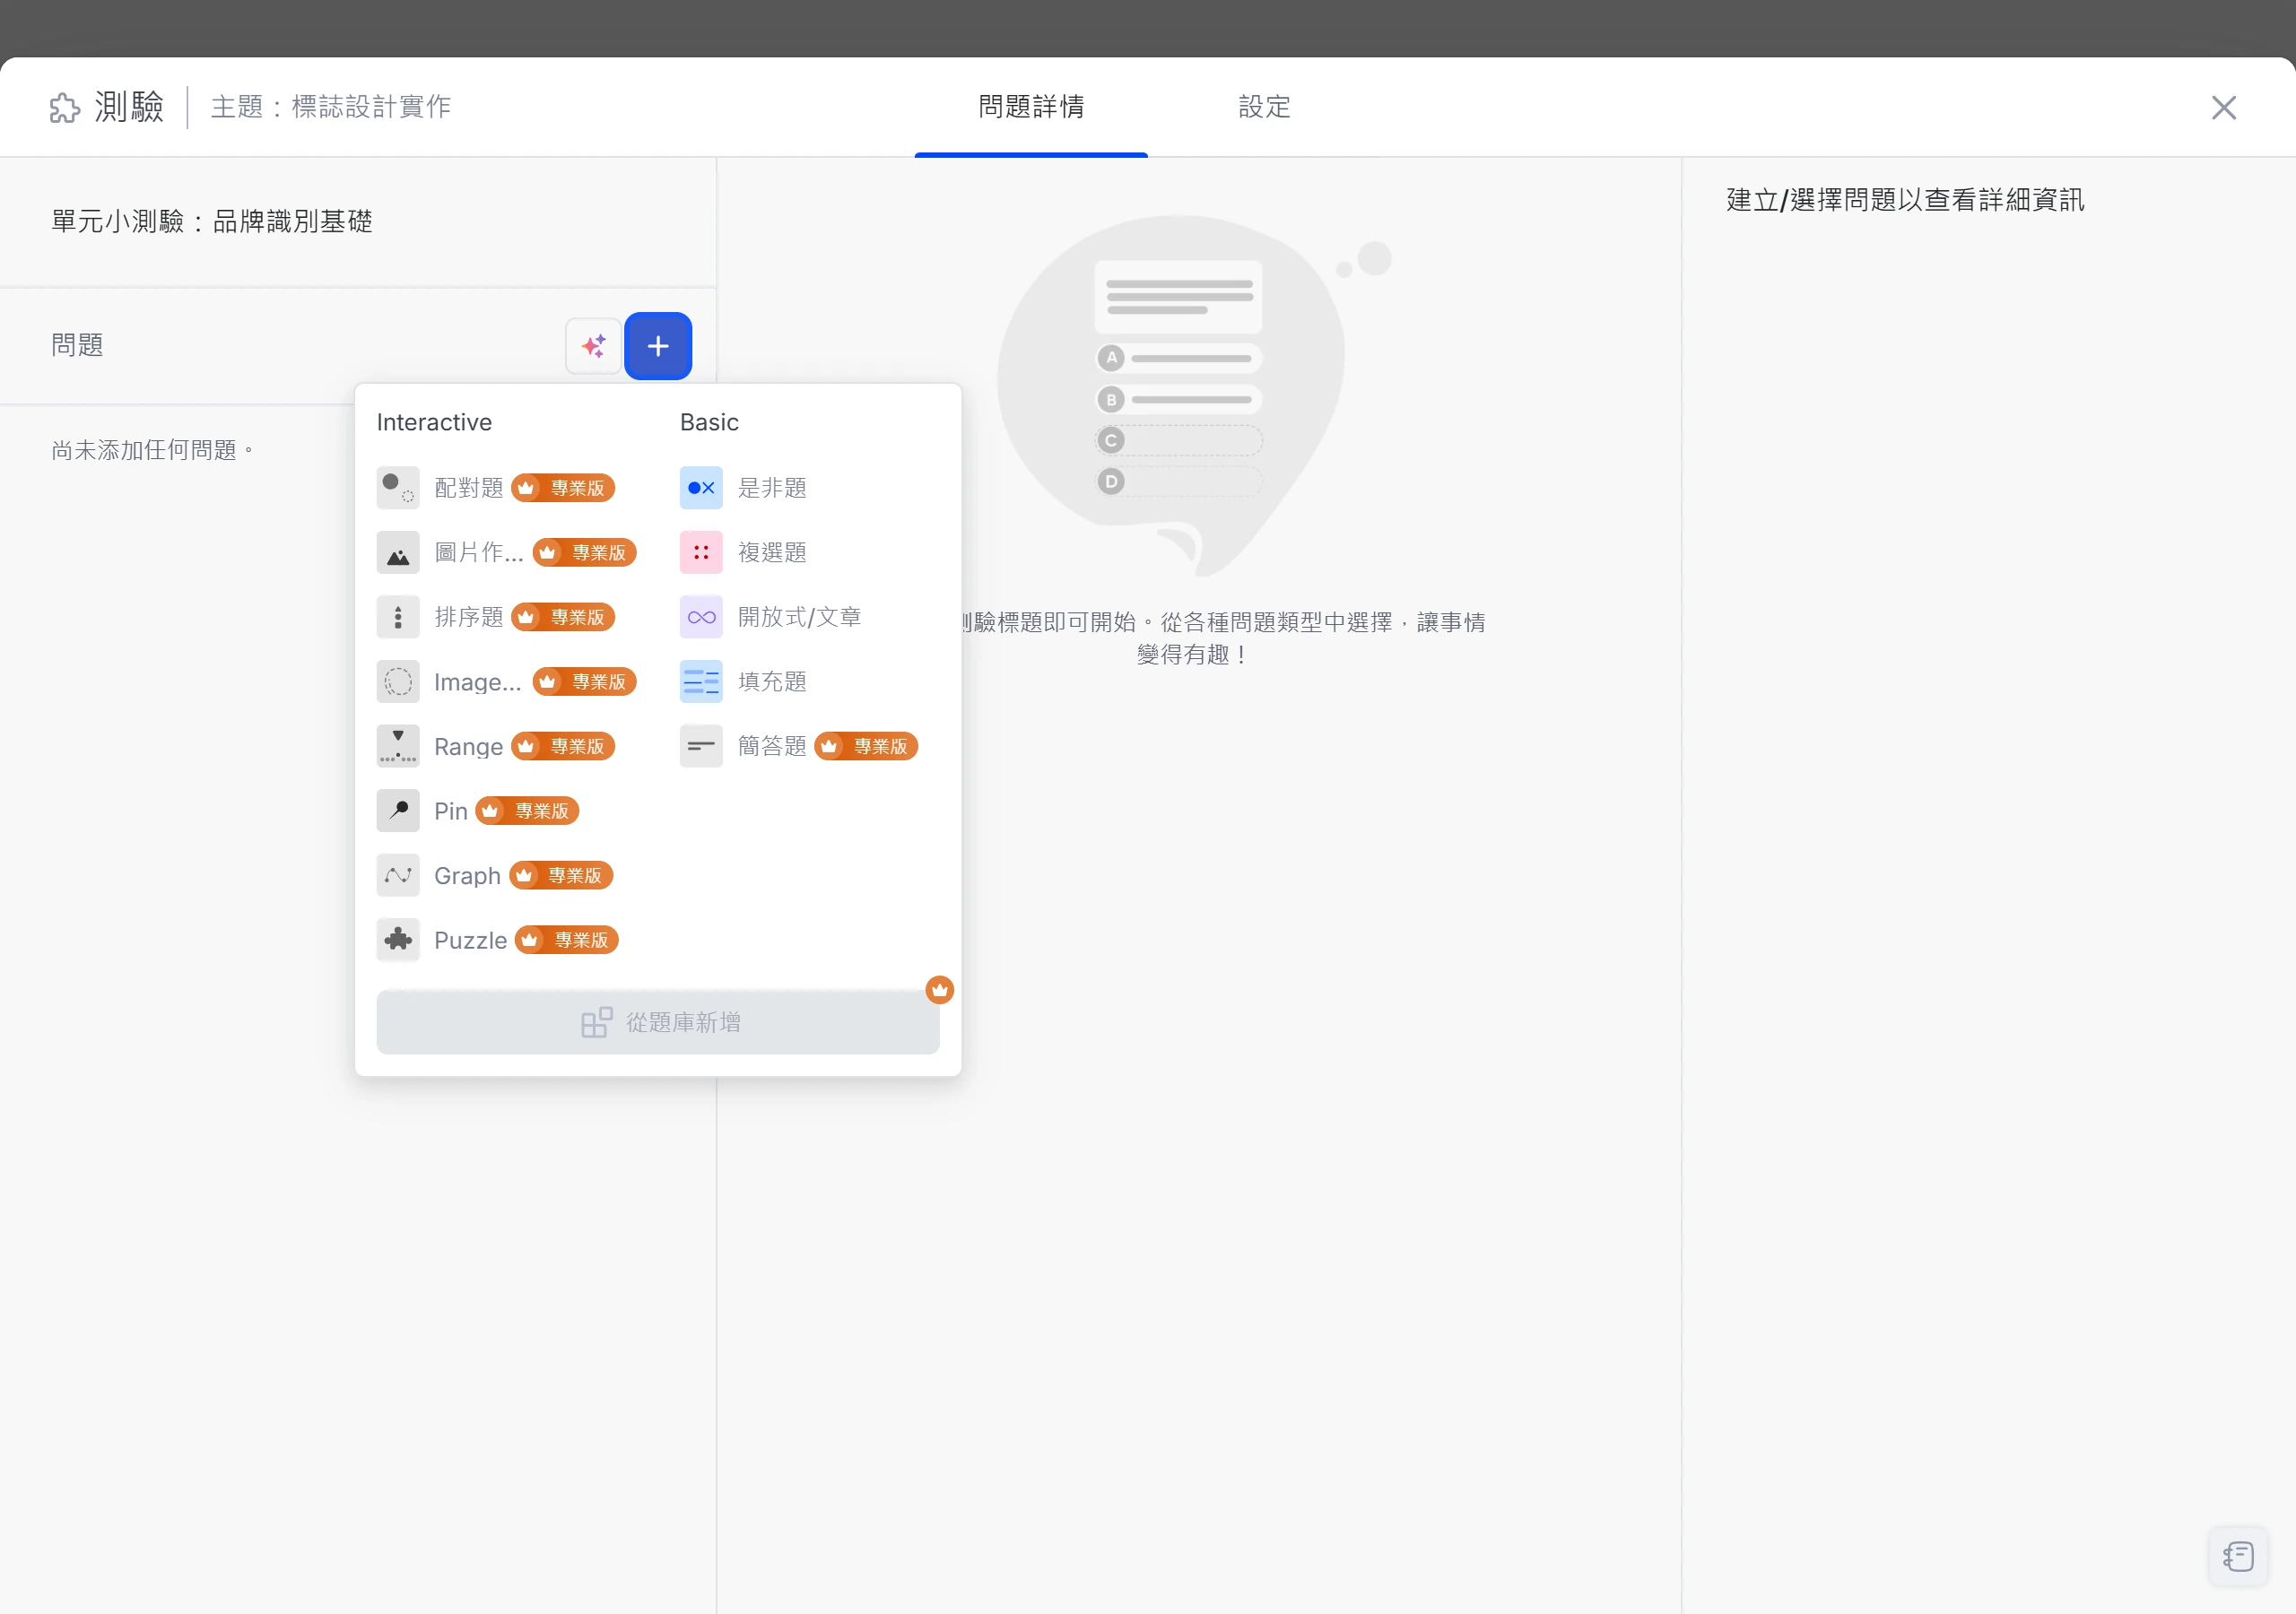2296x1614 pixels.
Task: Select the Pin question type icon
Action: (398, 811)
